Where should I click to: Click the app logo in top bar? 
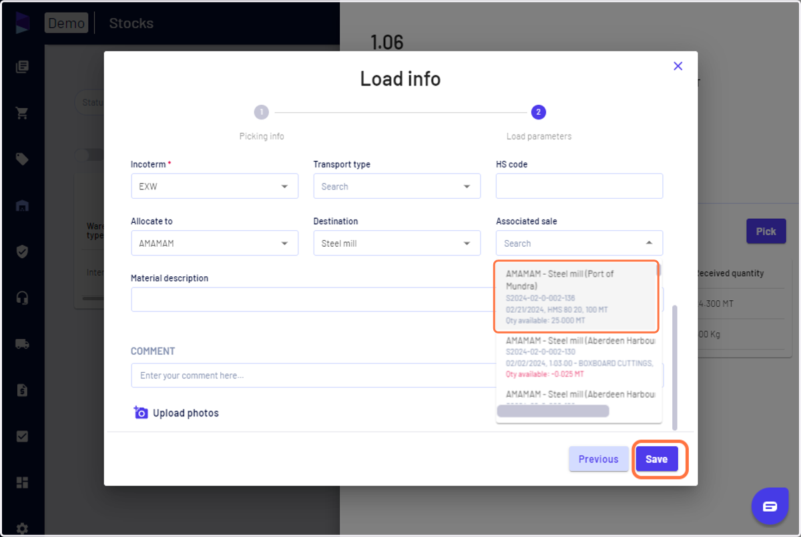(22, 23)
